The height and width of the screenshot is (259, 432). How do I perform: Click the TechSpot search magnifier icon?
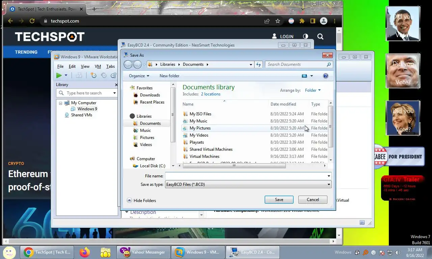320,36
